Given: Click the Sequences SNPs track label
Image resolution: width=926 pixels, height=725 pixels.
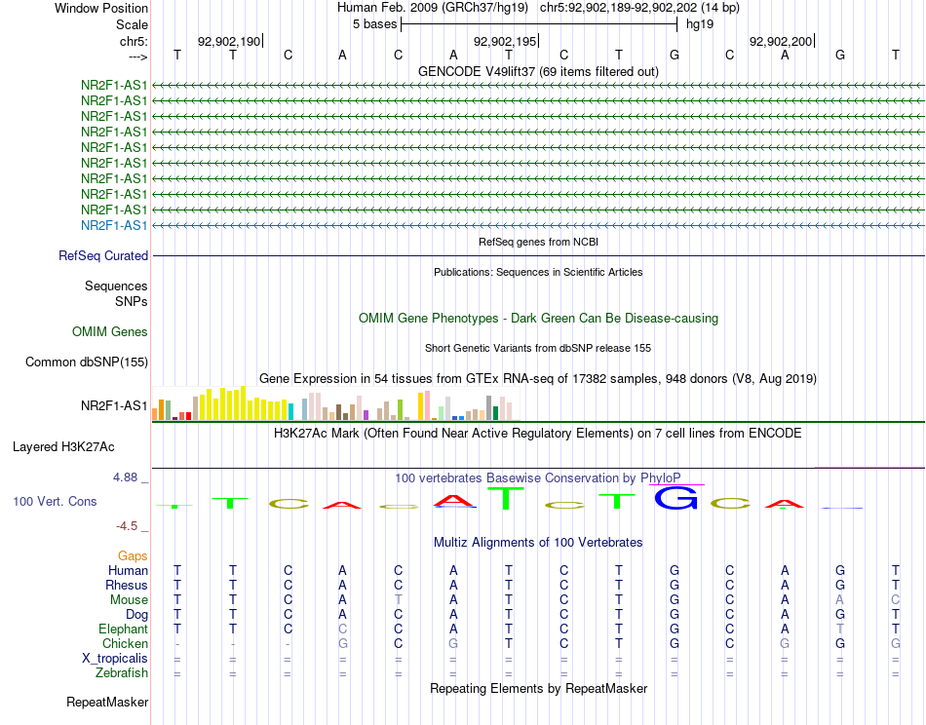Looking at the screenshot, I should [116, 293].
